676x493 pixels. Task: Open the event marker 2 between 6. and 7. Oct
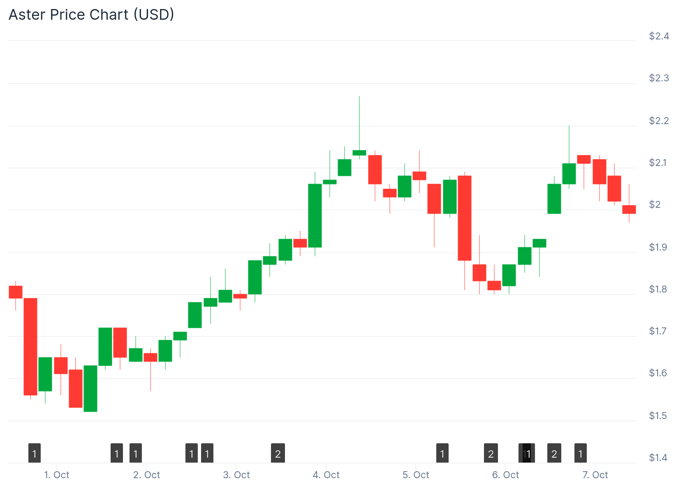point(554,453)
